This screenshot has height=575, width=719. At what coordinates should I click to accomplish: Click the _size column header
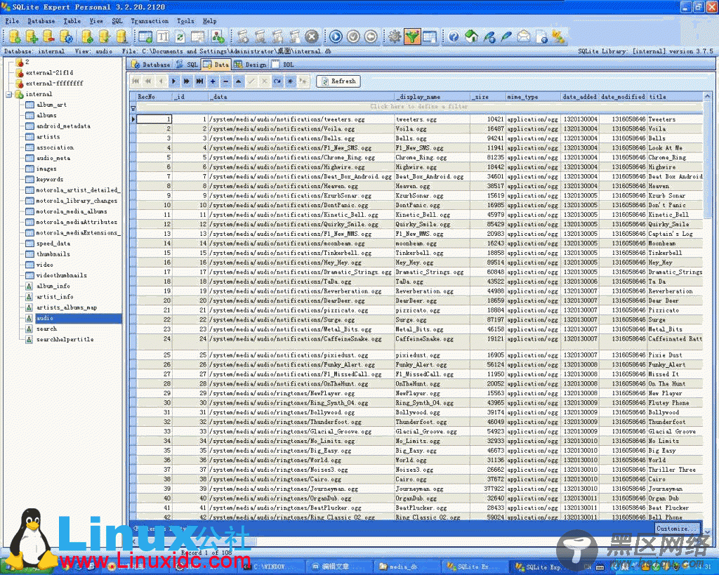click(487, 97)
